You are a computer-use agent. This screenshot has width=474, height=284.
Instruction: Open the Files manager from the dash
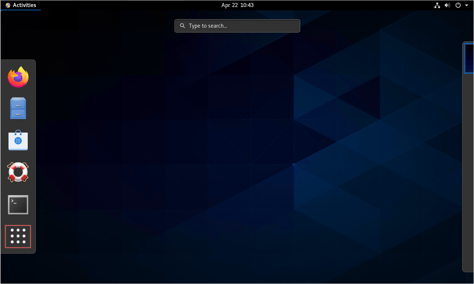[x=18, y=108]
